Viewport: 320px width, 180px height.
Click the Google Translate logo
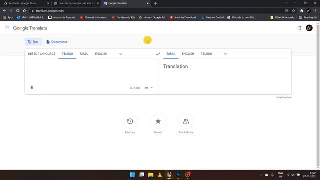tap(30, 28)
